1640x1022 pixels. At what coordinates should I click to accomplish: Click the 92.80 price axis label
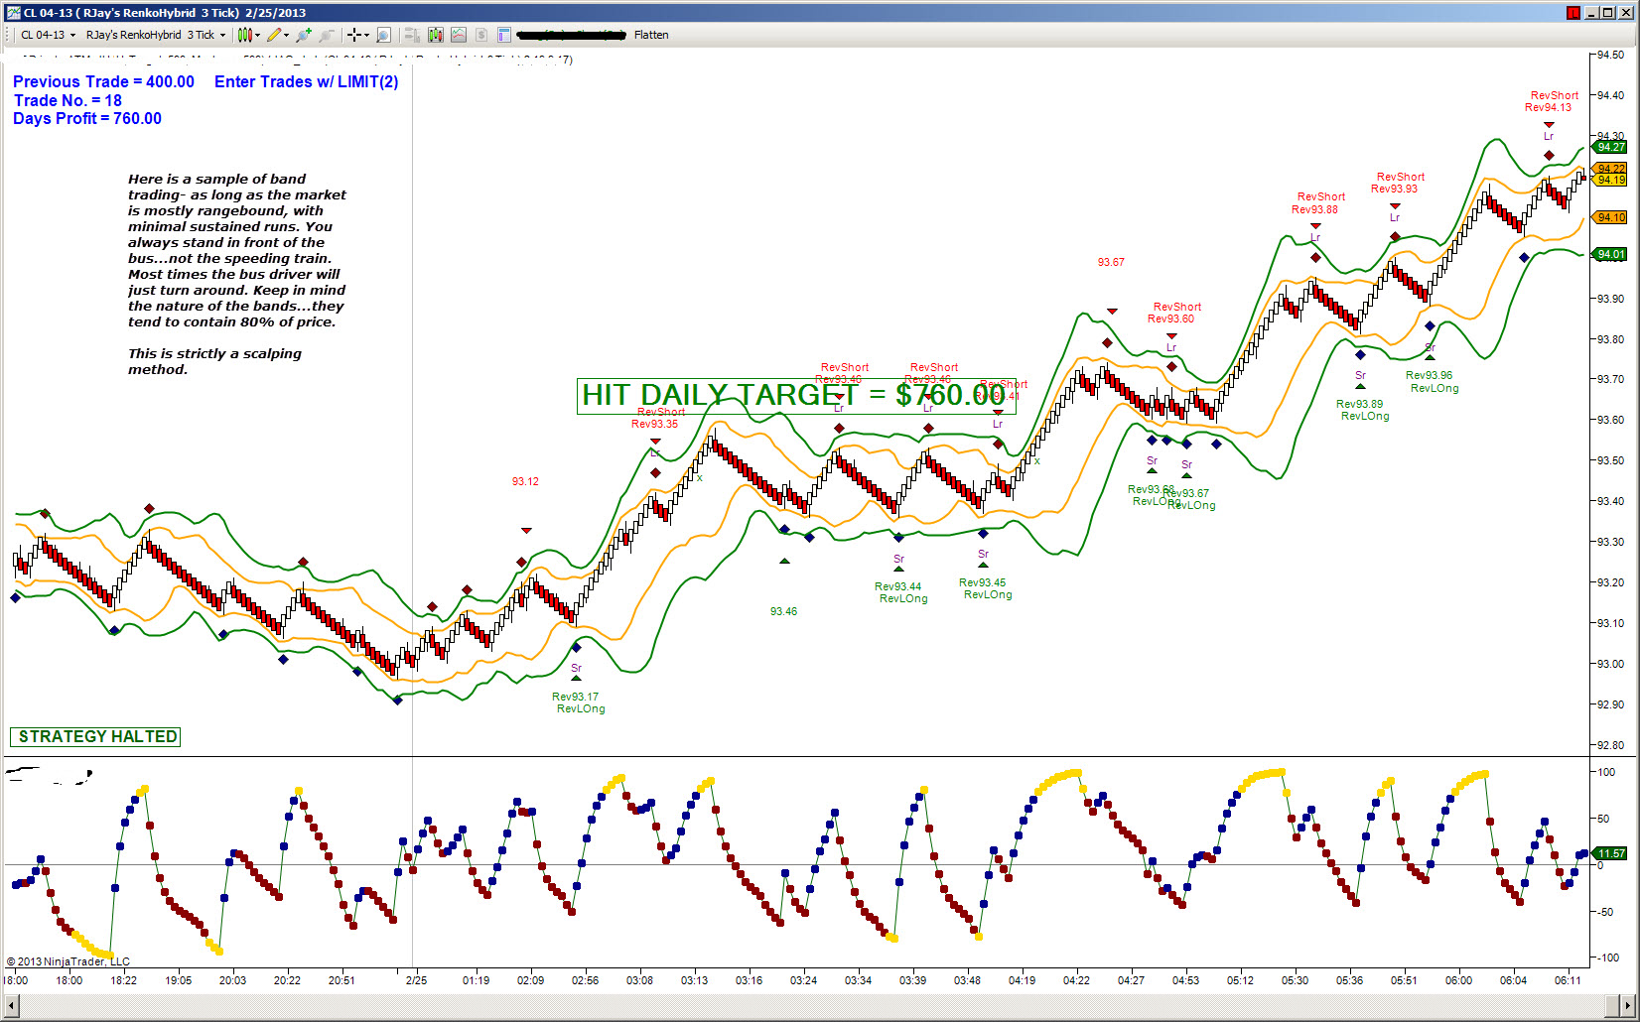point(1610,745)
